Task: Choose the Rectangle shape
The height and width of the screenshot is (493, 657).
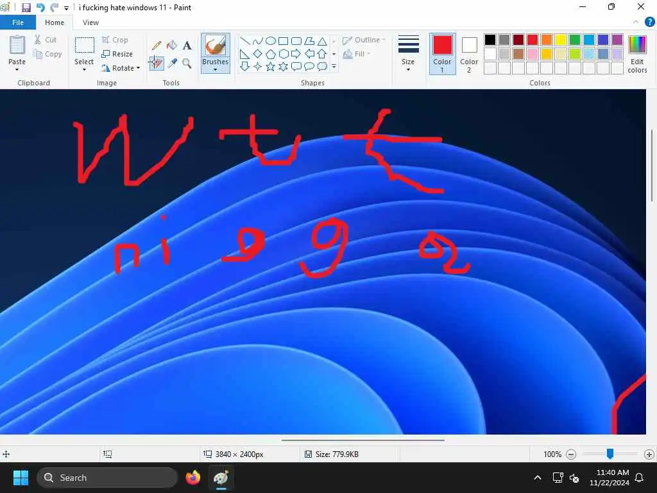Action: tap(283, 41)
